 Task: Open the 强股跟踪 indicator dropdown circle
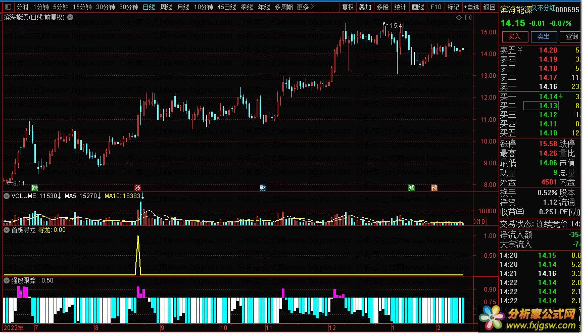(7, 280)
